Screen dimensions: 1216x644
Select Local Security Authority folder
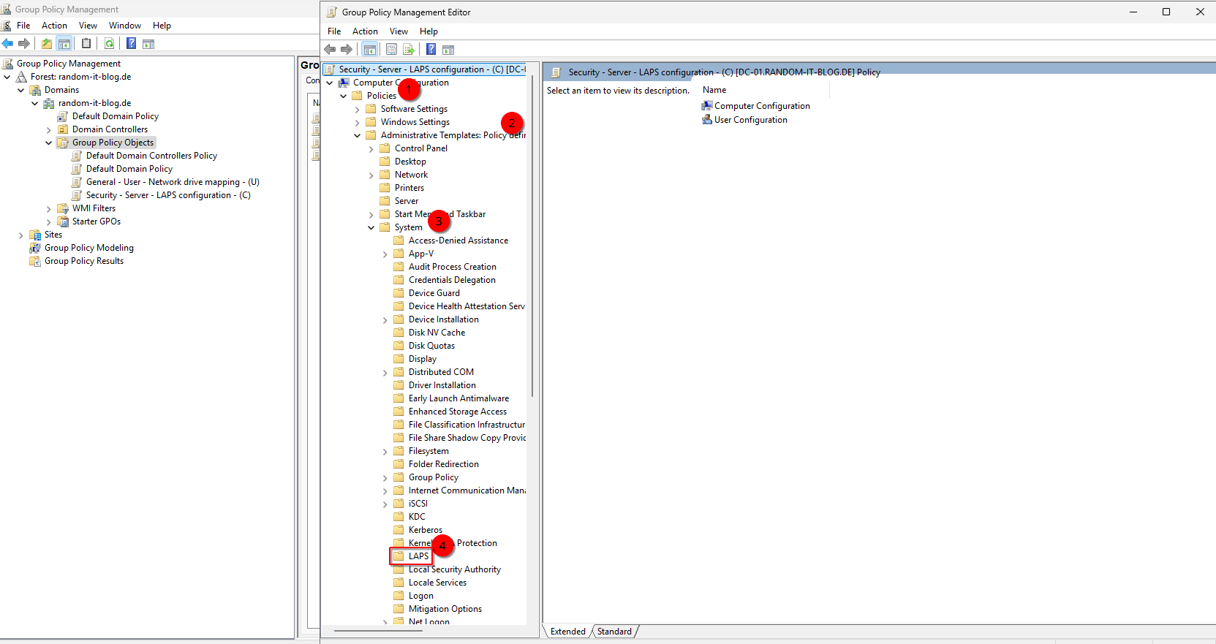coord(455,569)
